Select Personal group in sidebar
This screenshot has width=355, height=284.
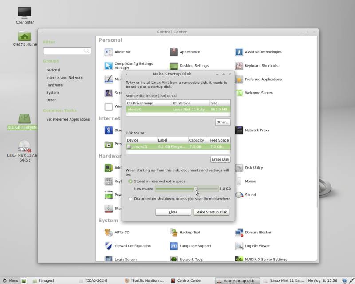tap(53, 70)
